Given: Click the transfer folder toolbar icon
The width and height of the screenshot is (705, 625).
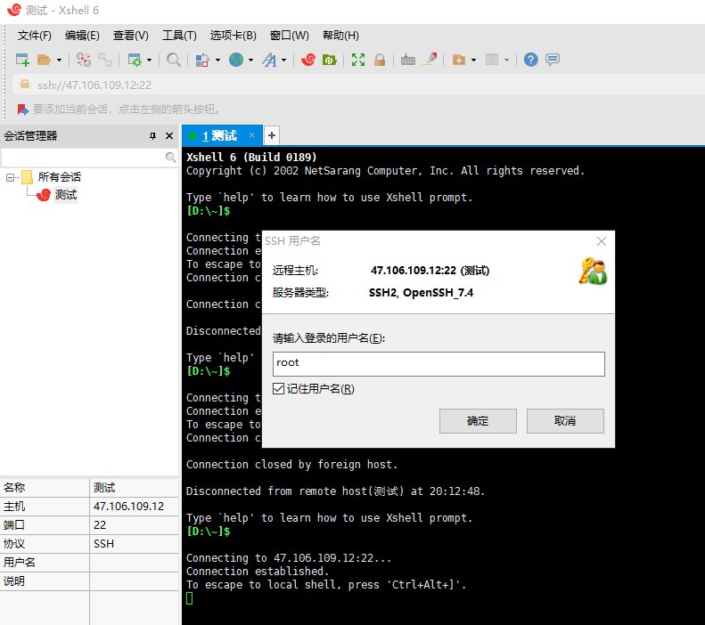Looking at the screenshot, I should 459,60.
